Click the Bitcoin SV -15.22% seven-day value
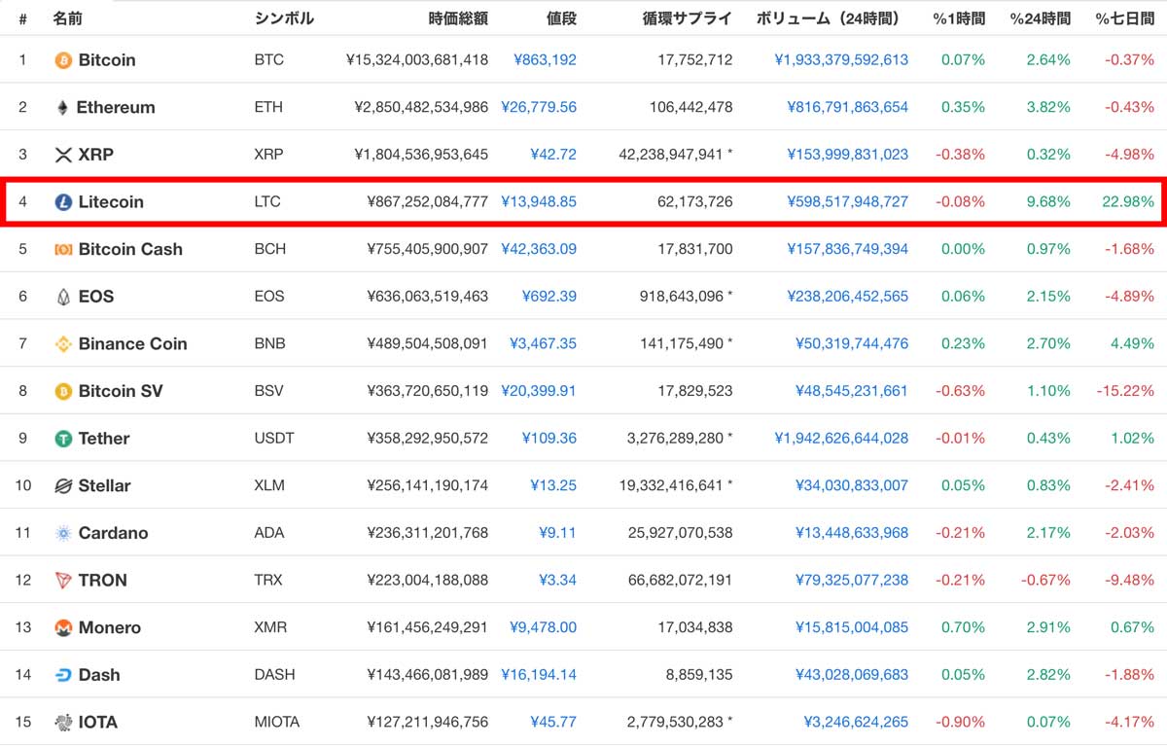This screenshot has width=1167, height=746. (x=1126, y=391)
